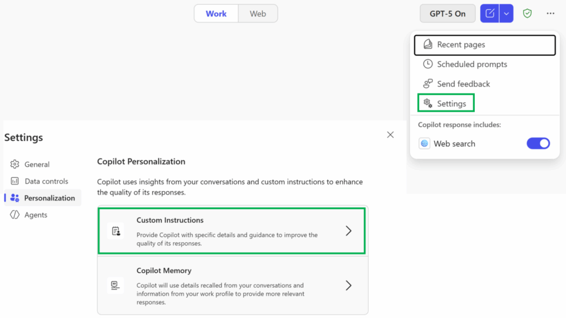566x318 pixels.
Task: Expand Custom Instructions with its chevron
Action: (348, 231)
